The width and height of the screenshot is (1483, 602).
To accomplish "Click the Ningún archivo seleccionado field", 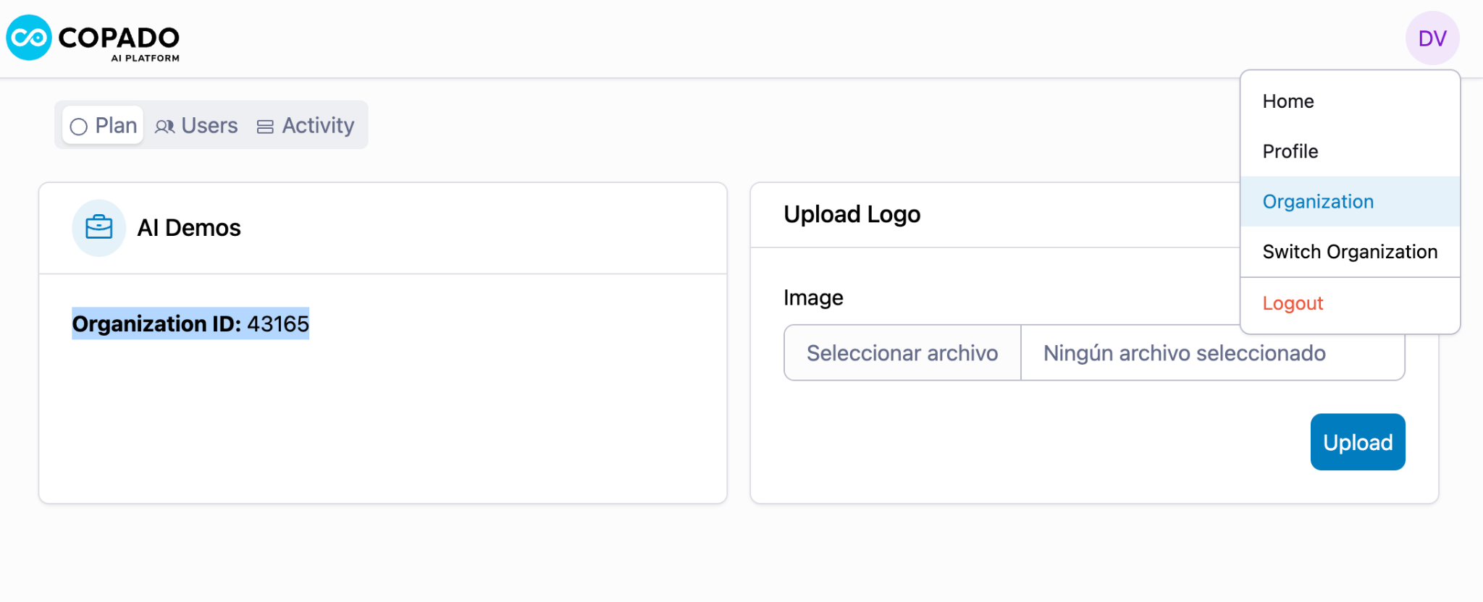I will pos(1185,353).
